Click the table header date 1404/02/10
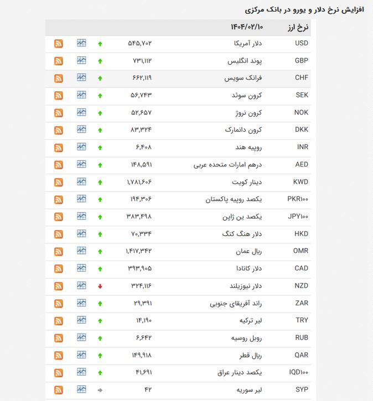The image size is (373, 401). (x=247, y=27)
